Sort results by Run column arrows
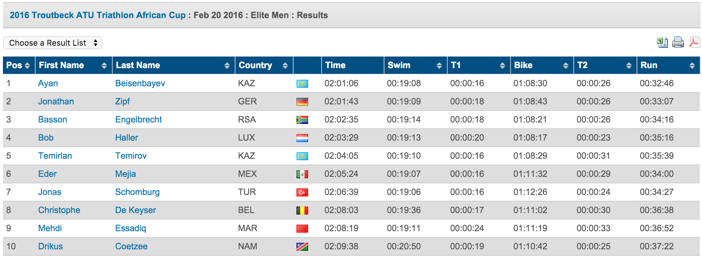Viewport: 702px width, 258px height. point(692,65)
